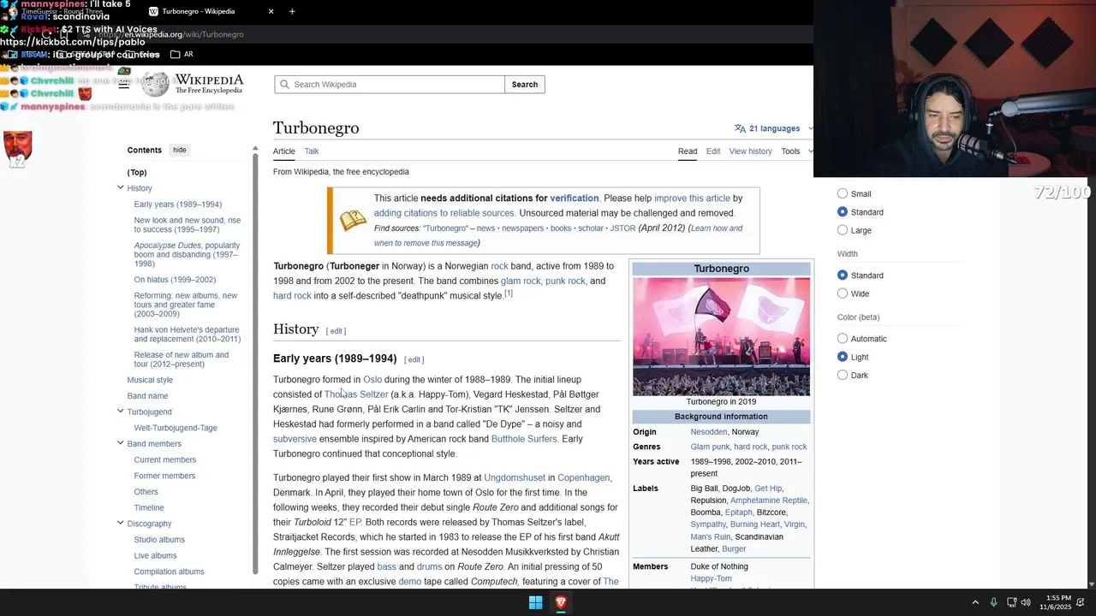Go to On hiatus (1999–2002) entry
Screen dimensions: 1096x616
175,280
